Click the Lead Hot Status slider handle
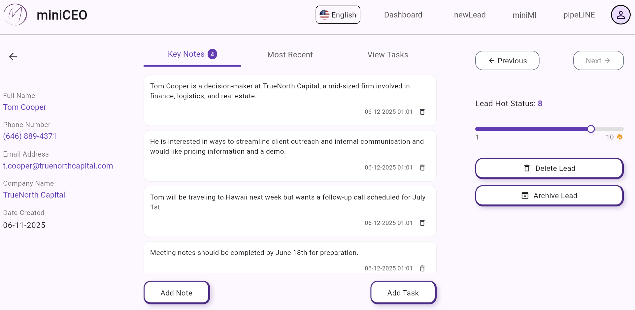Viewport: 635px width, 310px height. pos(591,129)
